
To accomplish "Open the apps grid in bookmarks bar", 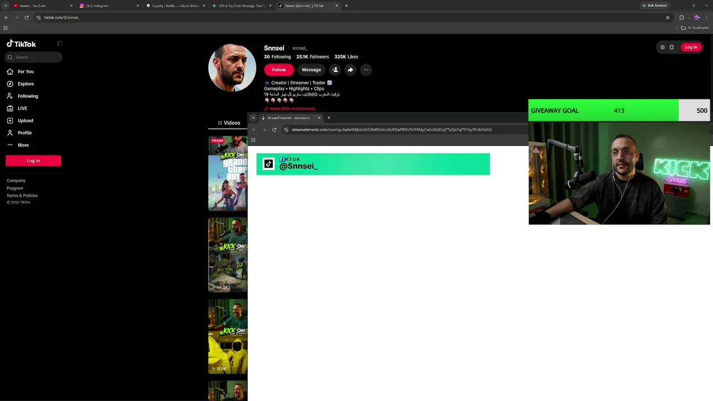I will point(6,28).
